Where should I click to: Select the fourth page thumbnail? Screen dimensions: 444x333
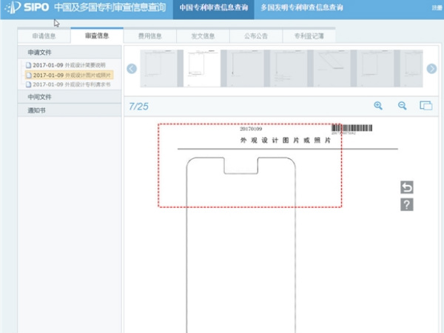click(x=289, y=68)
